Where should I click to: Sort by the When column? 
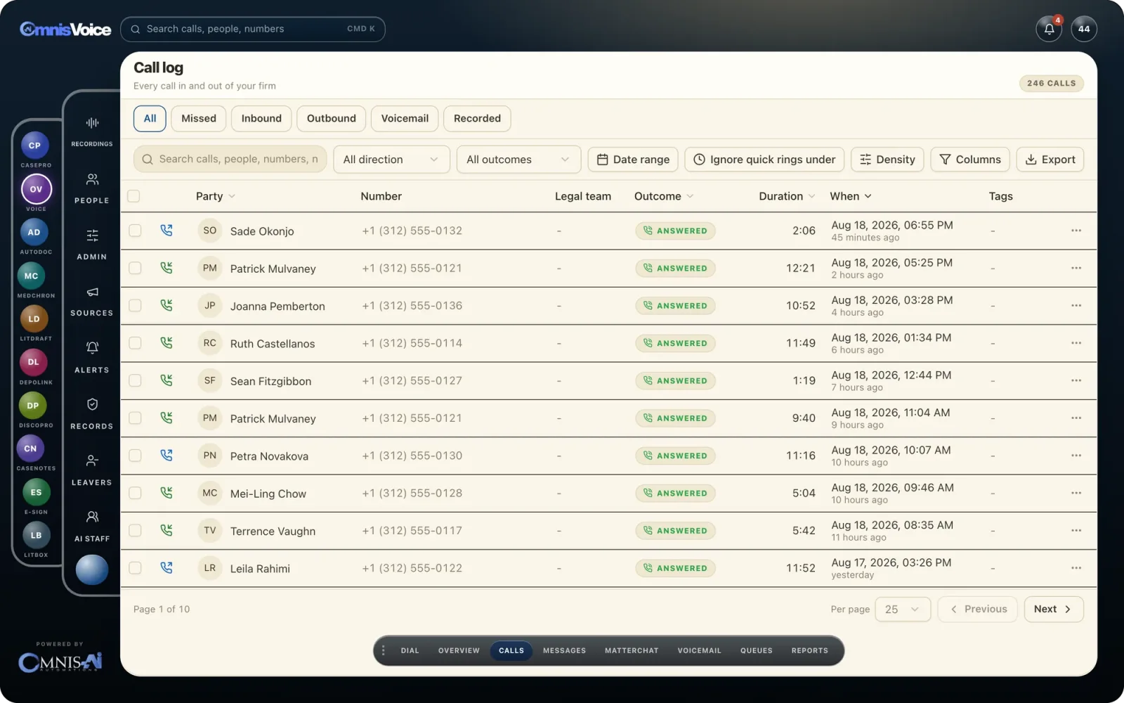tap(851, 196)
